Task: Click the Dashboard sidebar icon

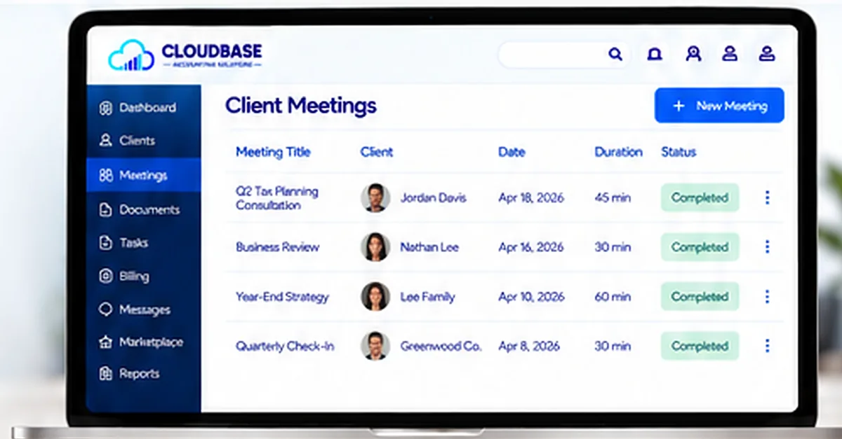Action: [x=106, y=108]
